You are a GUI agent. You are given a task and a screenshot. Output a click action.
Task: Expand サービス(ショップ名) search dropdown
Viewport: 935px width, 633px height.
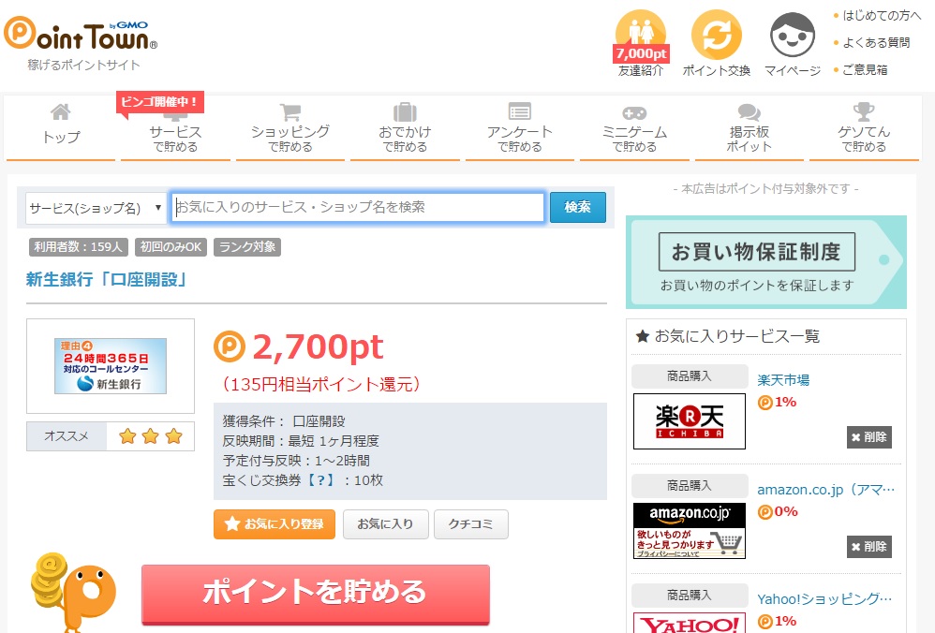pos(96,208)
